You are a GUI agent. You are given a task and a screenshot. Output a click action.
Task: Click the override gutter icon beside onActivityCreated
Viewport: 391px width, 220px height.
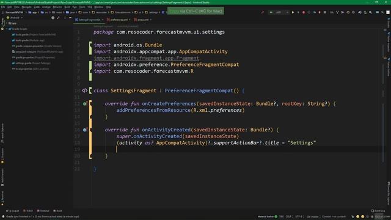pyautogui.click(x=85, y=130)
